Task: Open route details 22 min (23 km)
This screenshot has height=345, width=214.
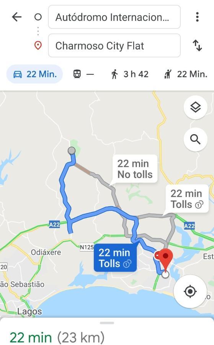Action: (57, 337)
